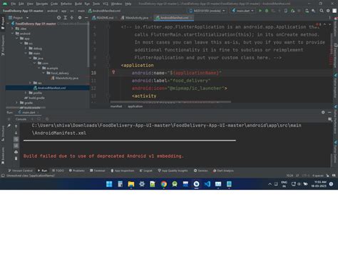Toggle scroll to end in Run console
The height and width of the screenshot is (274, 338).
[16, 146]
